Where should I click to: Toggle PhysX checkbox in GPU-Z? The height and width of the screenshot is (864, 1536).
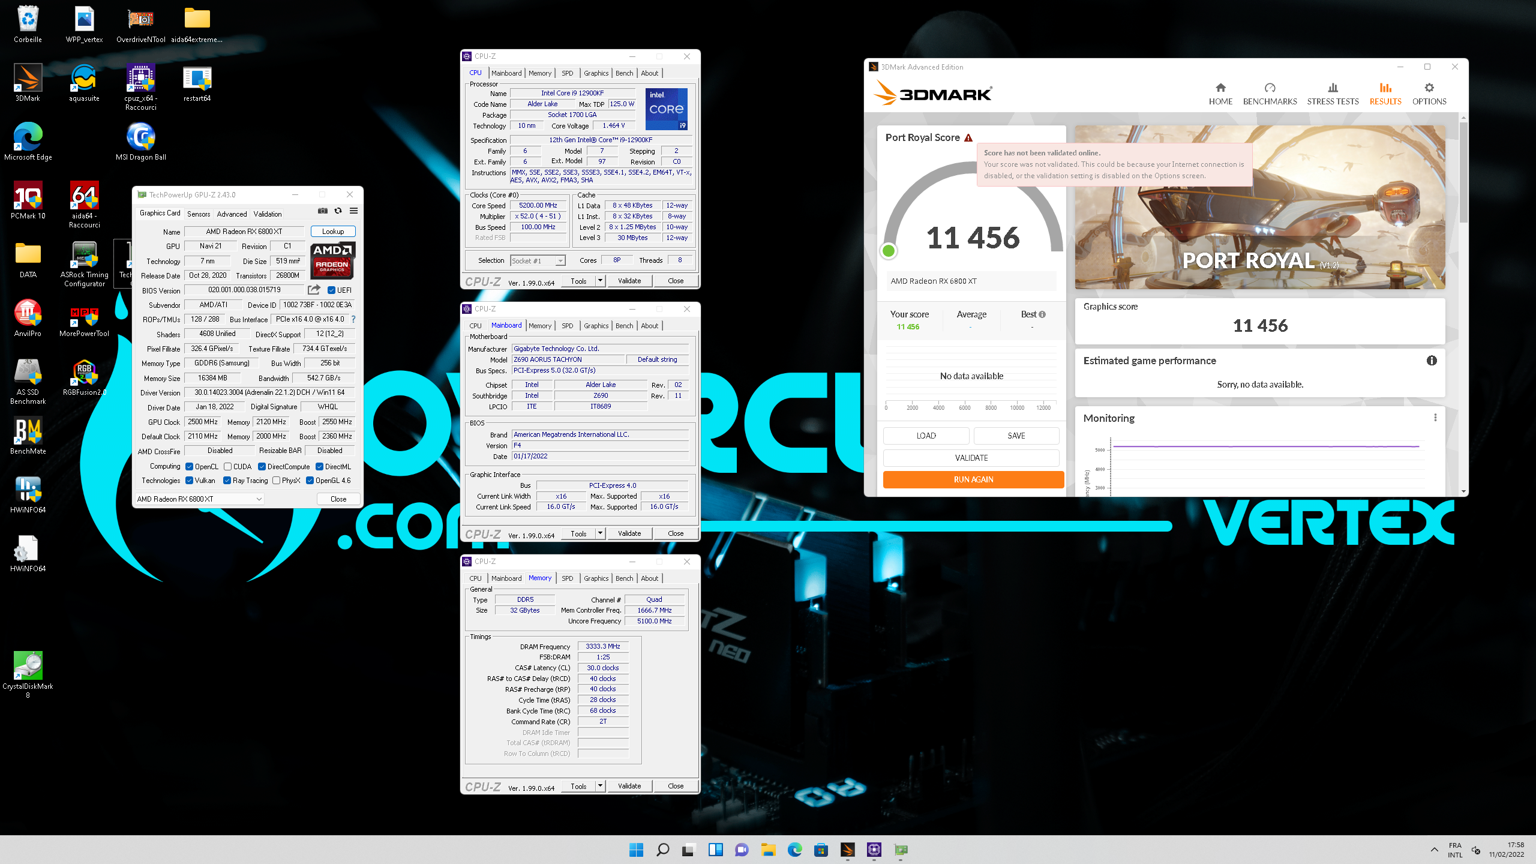point(276,481)
